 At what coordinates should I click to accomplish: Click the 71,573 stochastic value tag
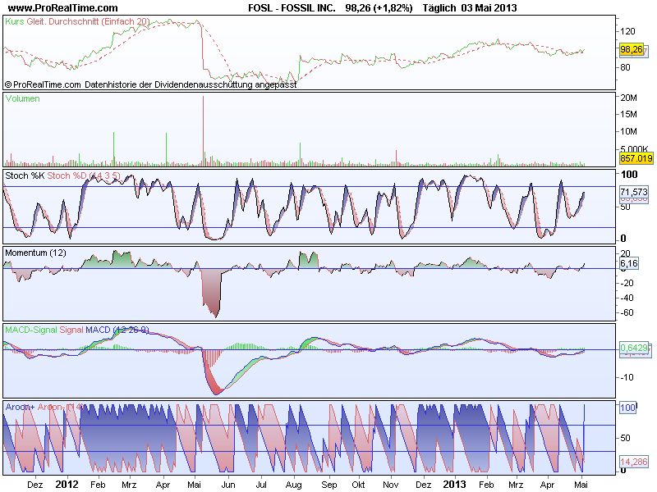[634, 192]
